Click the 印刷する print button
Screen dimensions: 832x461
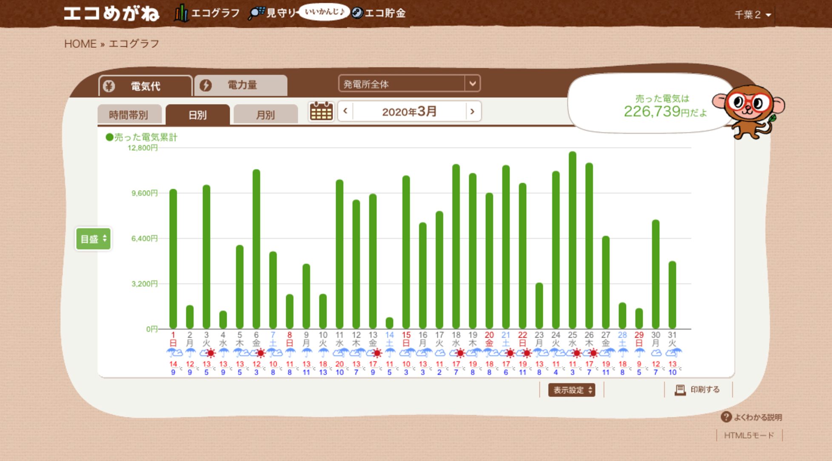(698, 390)
